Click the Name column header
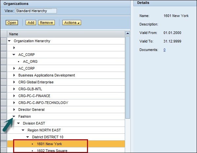Screen dimensions: 197x153 click(x=14, y=34)
